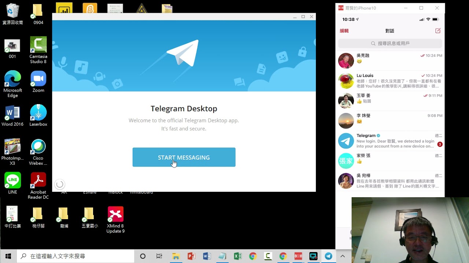Open Word from taskbar
The width and height of the screenshot is (469, 263).
tap(207, 256)
